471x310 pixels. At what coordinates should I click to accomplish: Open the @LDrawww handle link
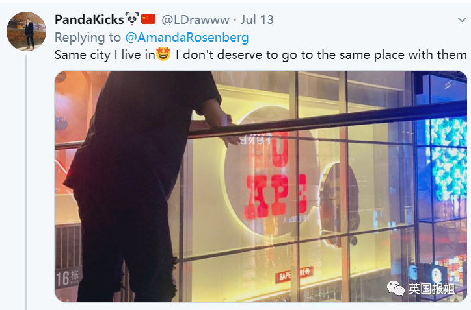point(196,20)
